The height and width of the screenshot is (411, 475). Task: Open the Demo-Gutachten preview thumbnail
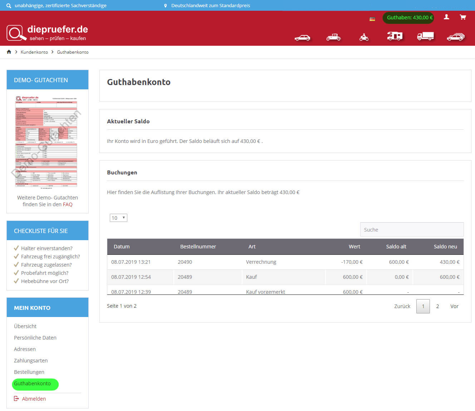coord(46,142)
